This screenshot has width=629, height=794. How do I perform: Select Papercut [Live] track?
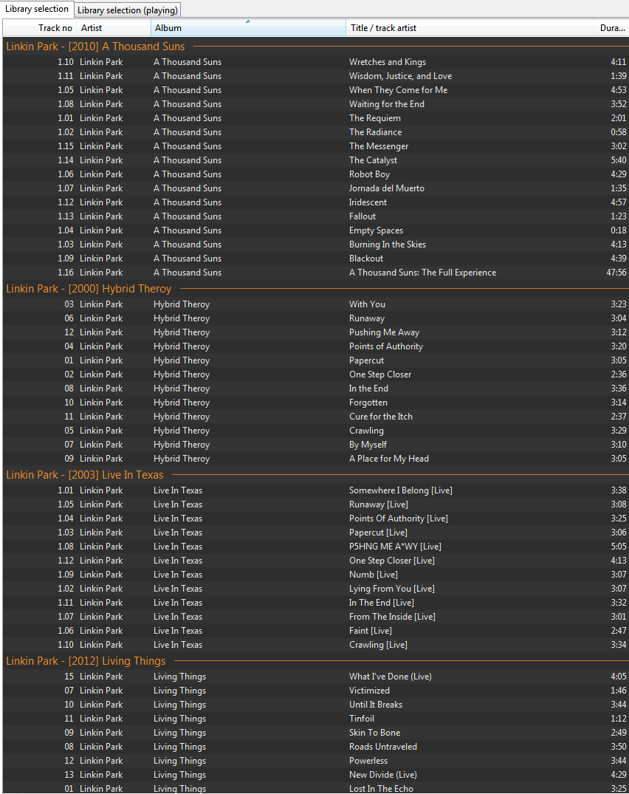[x=316, y=533]
